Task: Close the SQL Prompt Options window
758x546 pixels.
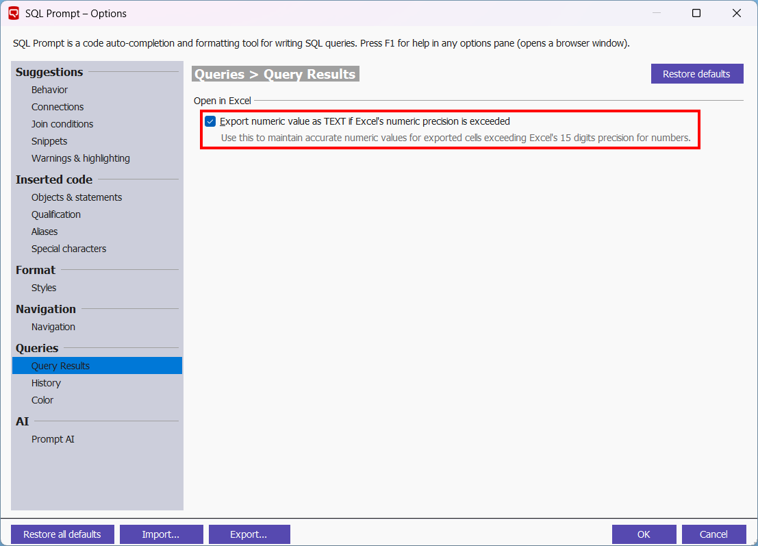Action: 737,13
